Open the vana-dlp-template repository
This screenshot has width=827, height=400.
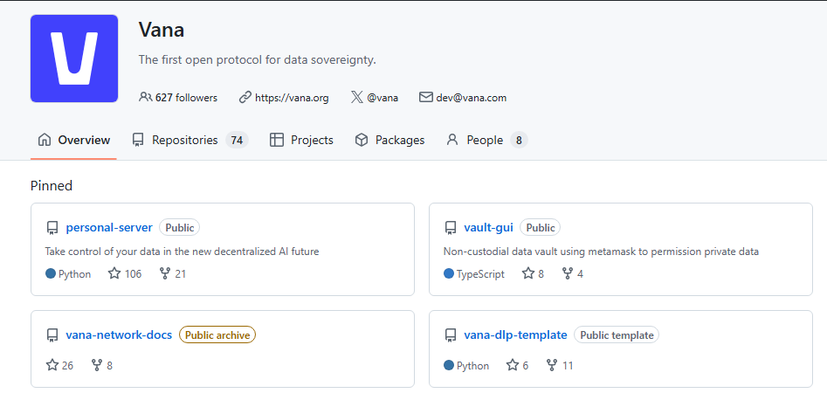click(515, 334)
